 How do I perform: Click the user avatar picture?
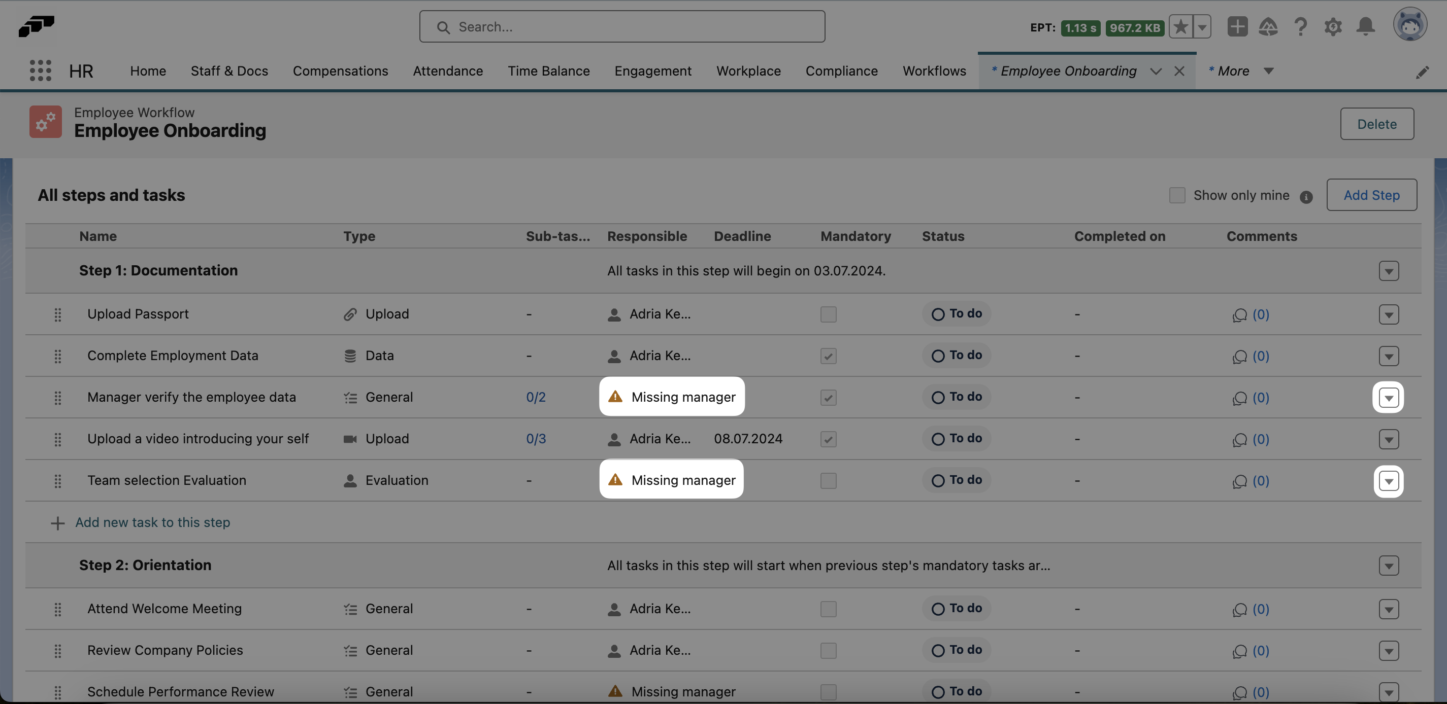point(1411,24)
